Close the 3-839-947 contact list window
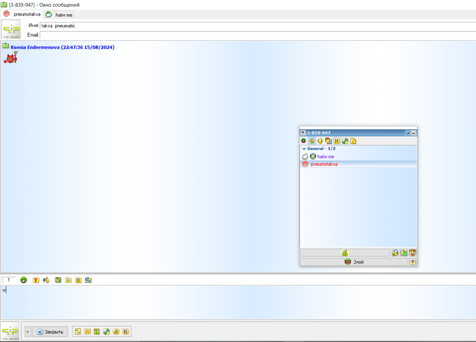This screenshot has height=342, width=476. (303, 133)
